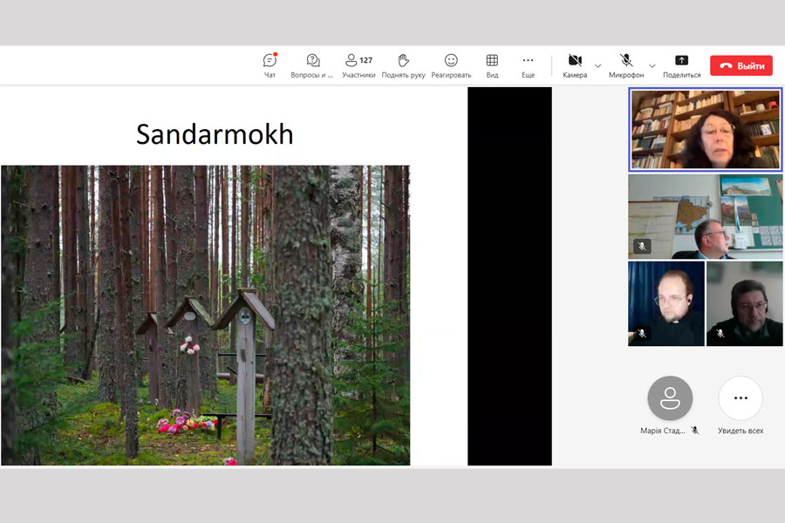The image size is (785, 523).
Task: Click the Марія Стад... participant avatar
Action: [x=670, y=398]
